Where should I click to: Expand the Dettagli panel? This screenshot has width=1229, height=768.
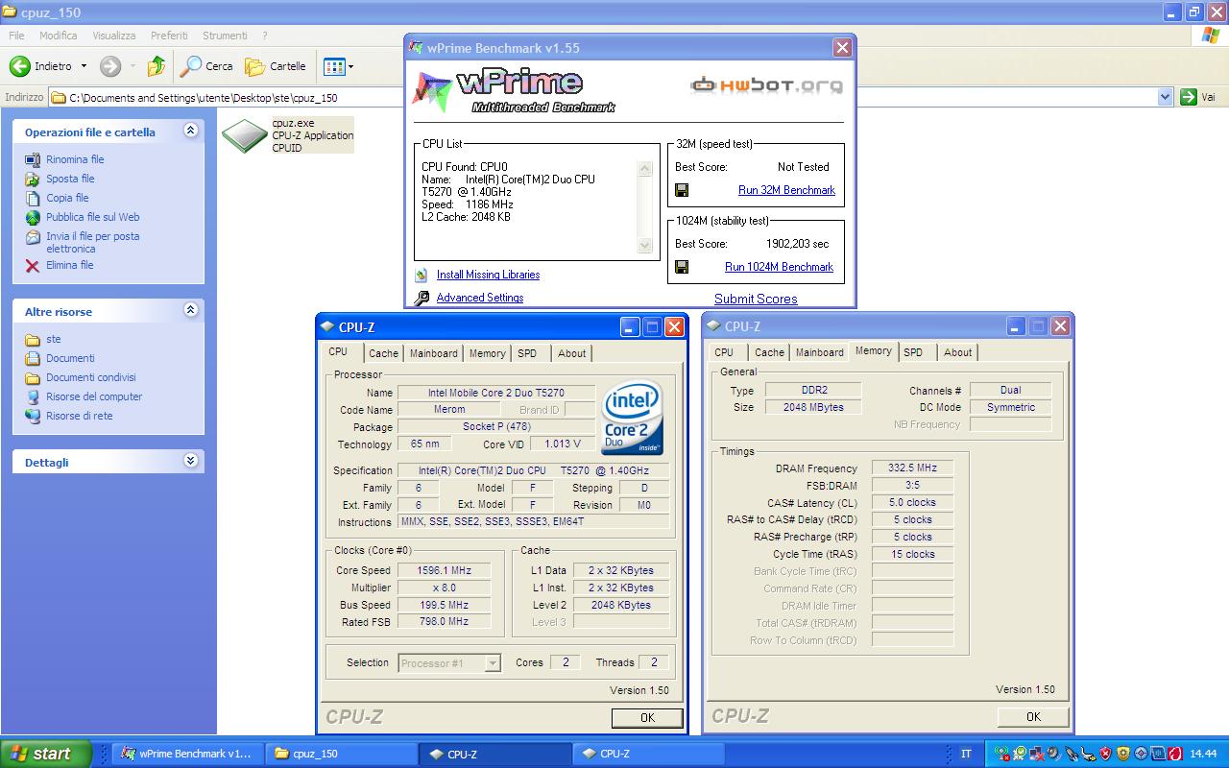pyautogui.click(x=190, y=461)
